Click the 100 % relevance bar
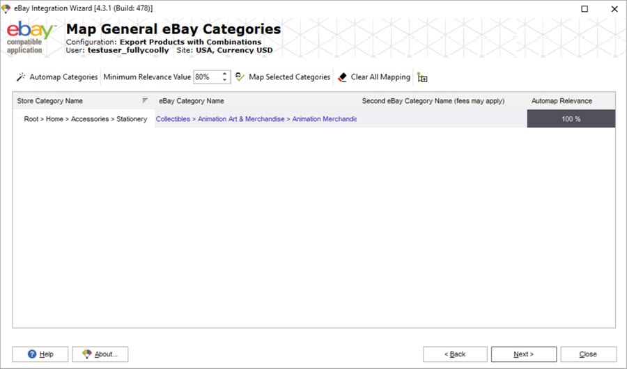This screenshot has height=369, width=627. tap(571, 119)
